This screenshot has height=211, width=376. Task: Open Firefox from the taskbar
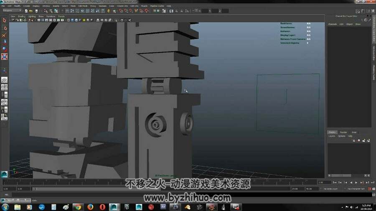(x=90, y=207)
